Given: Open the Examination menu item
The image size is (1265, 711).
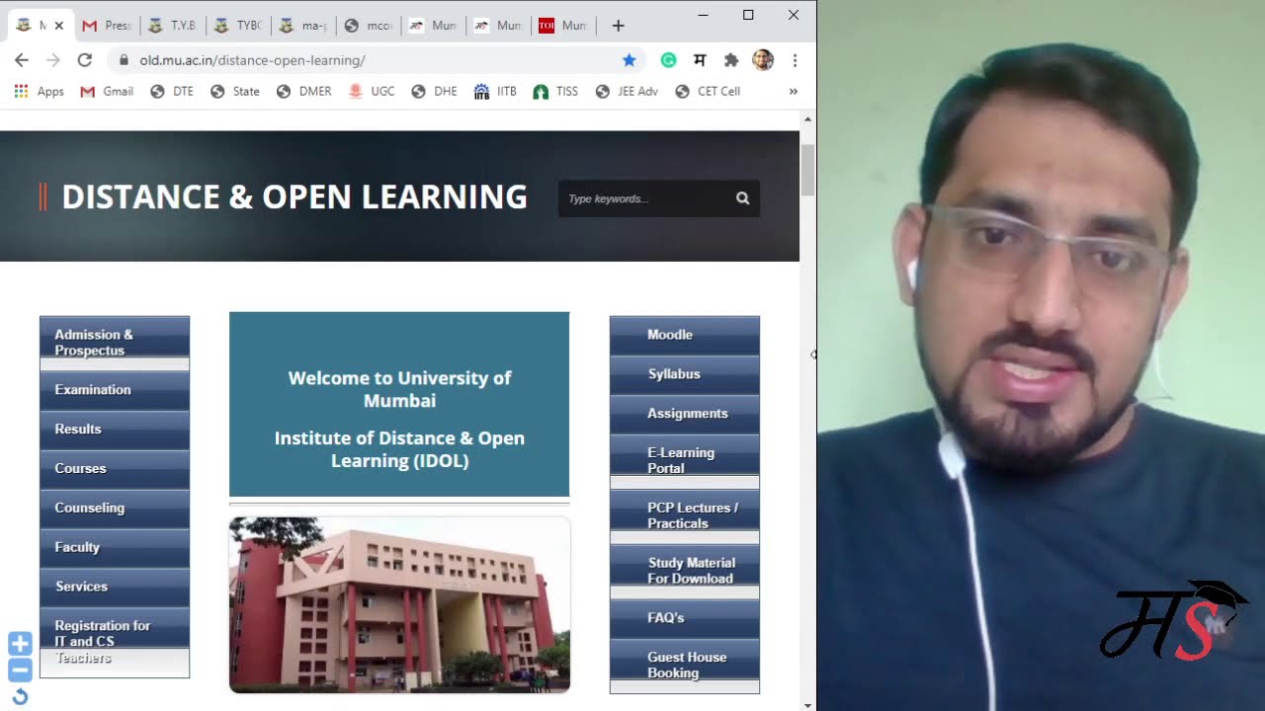Looking at the screenshot, I should 115,390.
